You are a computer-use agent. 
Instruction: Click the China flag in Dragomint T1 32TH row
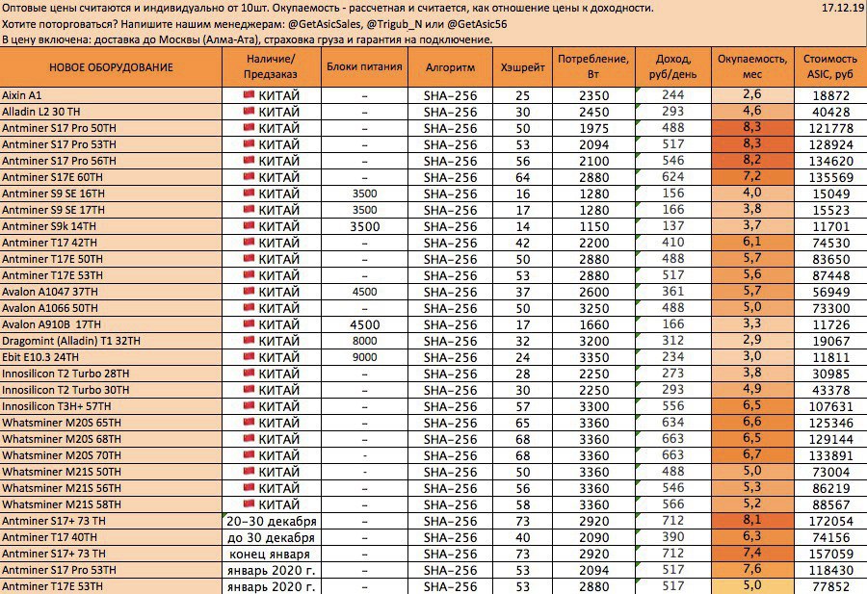tap(249, 340)
